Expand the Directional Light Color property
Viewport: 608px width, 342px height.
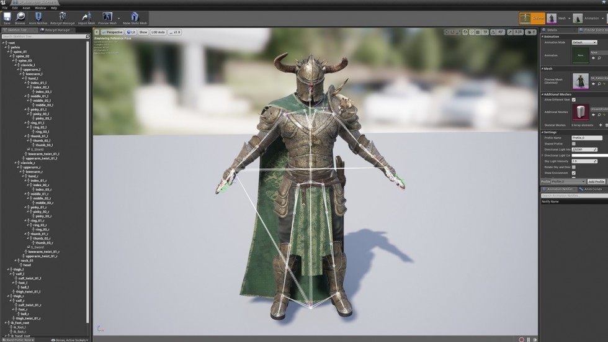coord(542,156)
